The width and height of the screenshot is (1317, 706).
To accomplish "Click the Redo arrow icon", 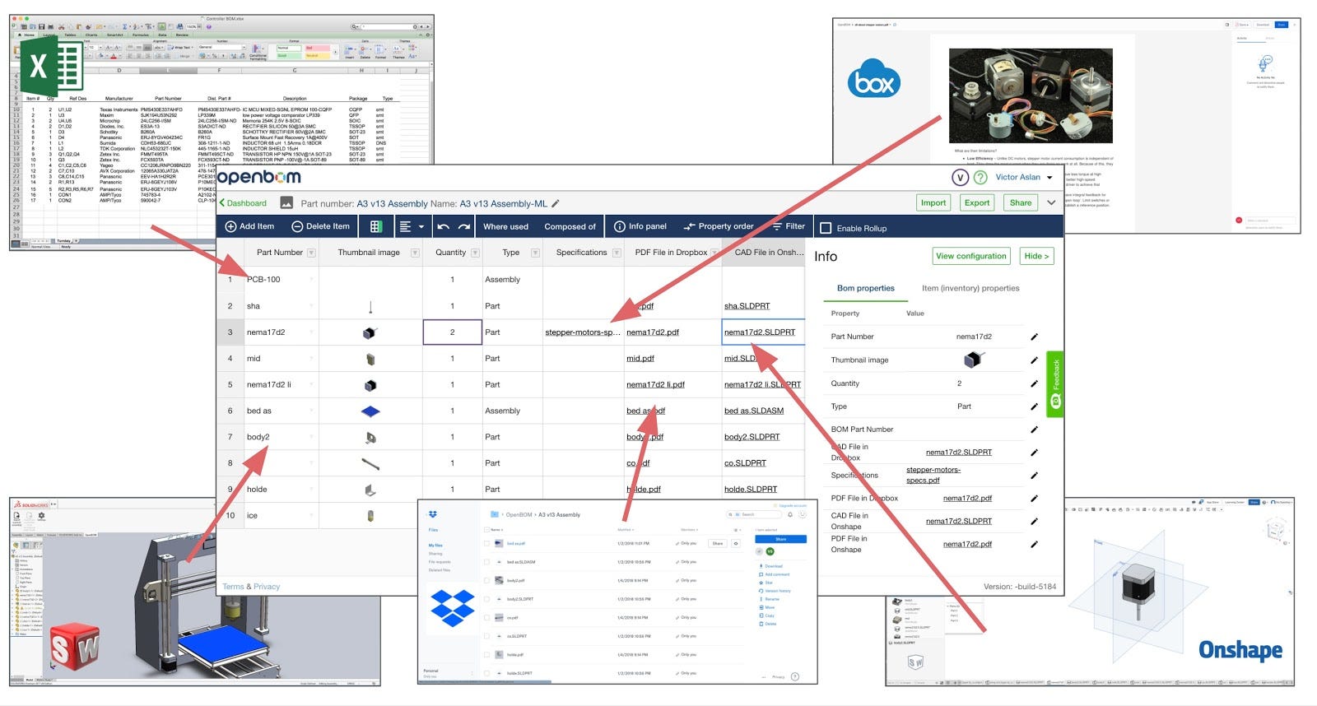I will tap(464, 226).
